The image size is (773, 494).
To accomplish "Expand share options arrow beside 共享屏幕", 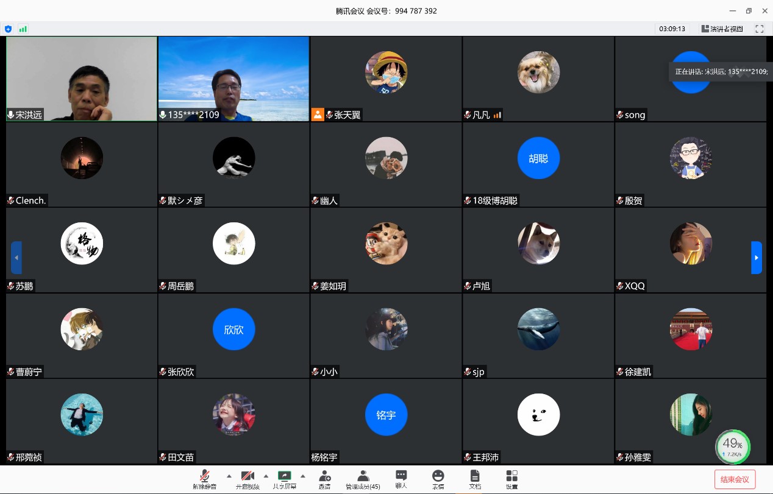I will [x=303, y=476].
